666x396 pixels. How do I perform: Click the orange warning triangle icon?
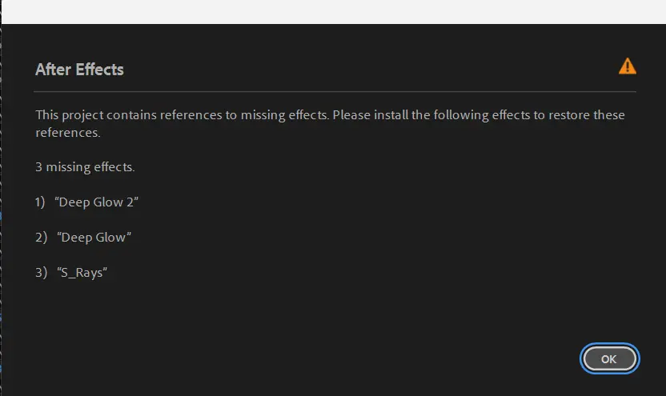pos(628,66)
